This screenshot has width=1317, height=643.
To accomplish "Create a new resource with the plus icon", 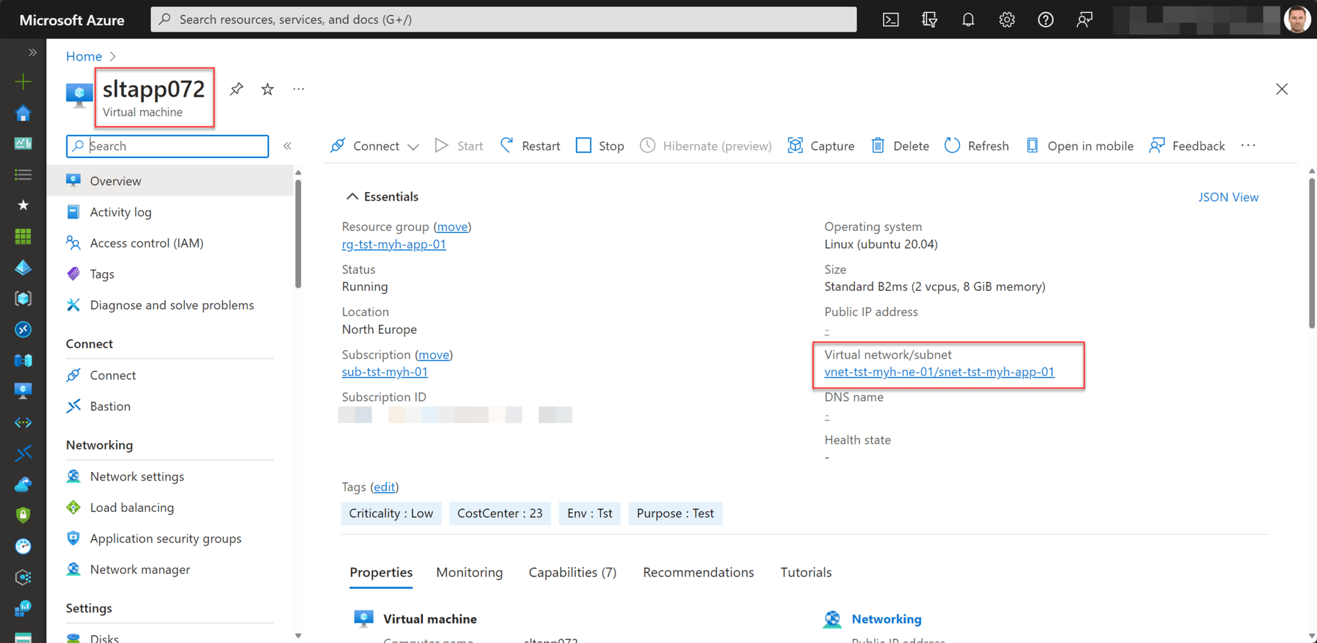I will point(23,82).
